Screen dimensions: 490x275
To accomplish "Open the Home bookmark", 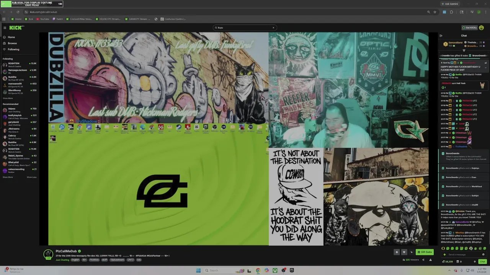I will point(16,19).
